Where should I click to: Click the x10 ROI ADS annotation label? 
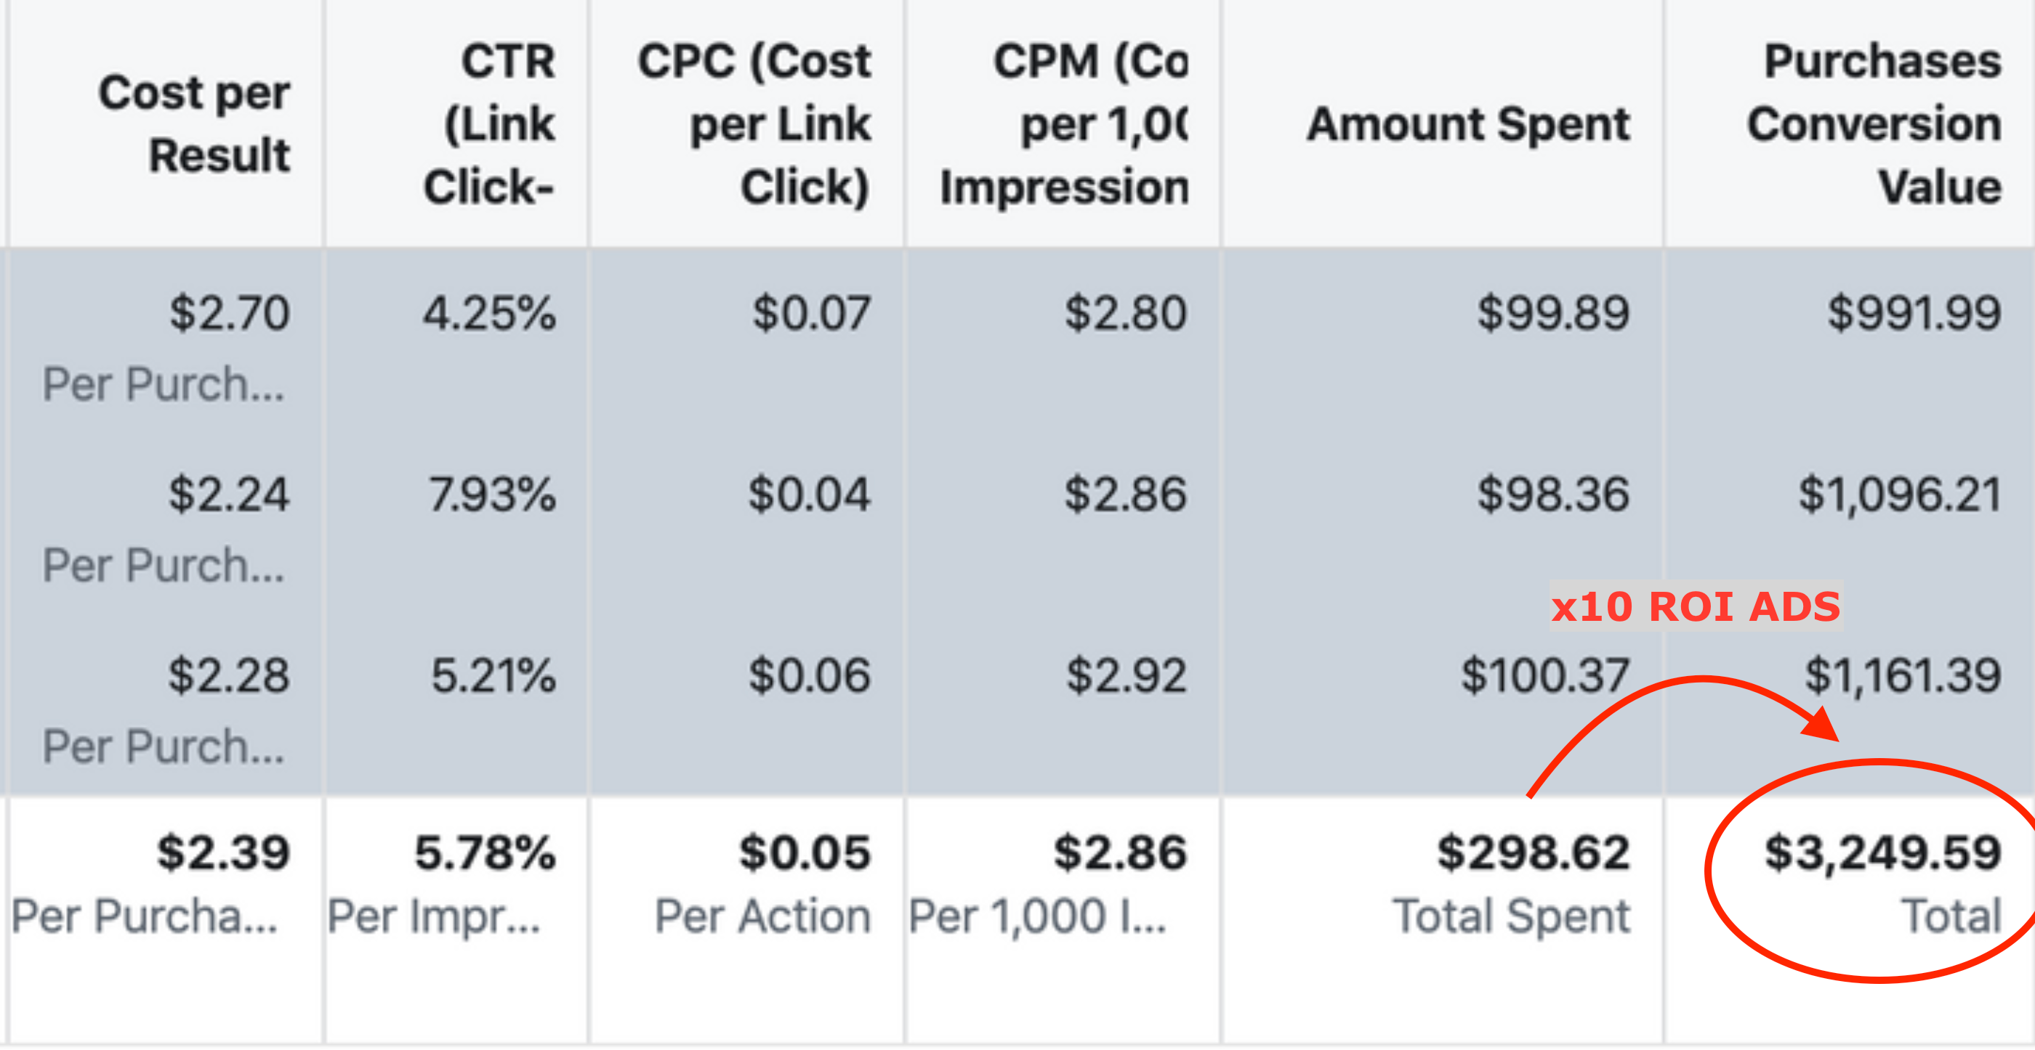point(1696,606)
